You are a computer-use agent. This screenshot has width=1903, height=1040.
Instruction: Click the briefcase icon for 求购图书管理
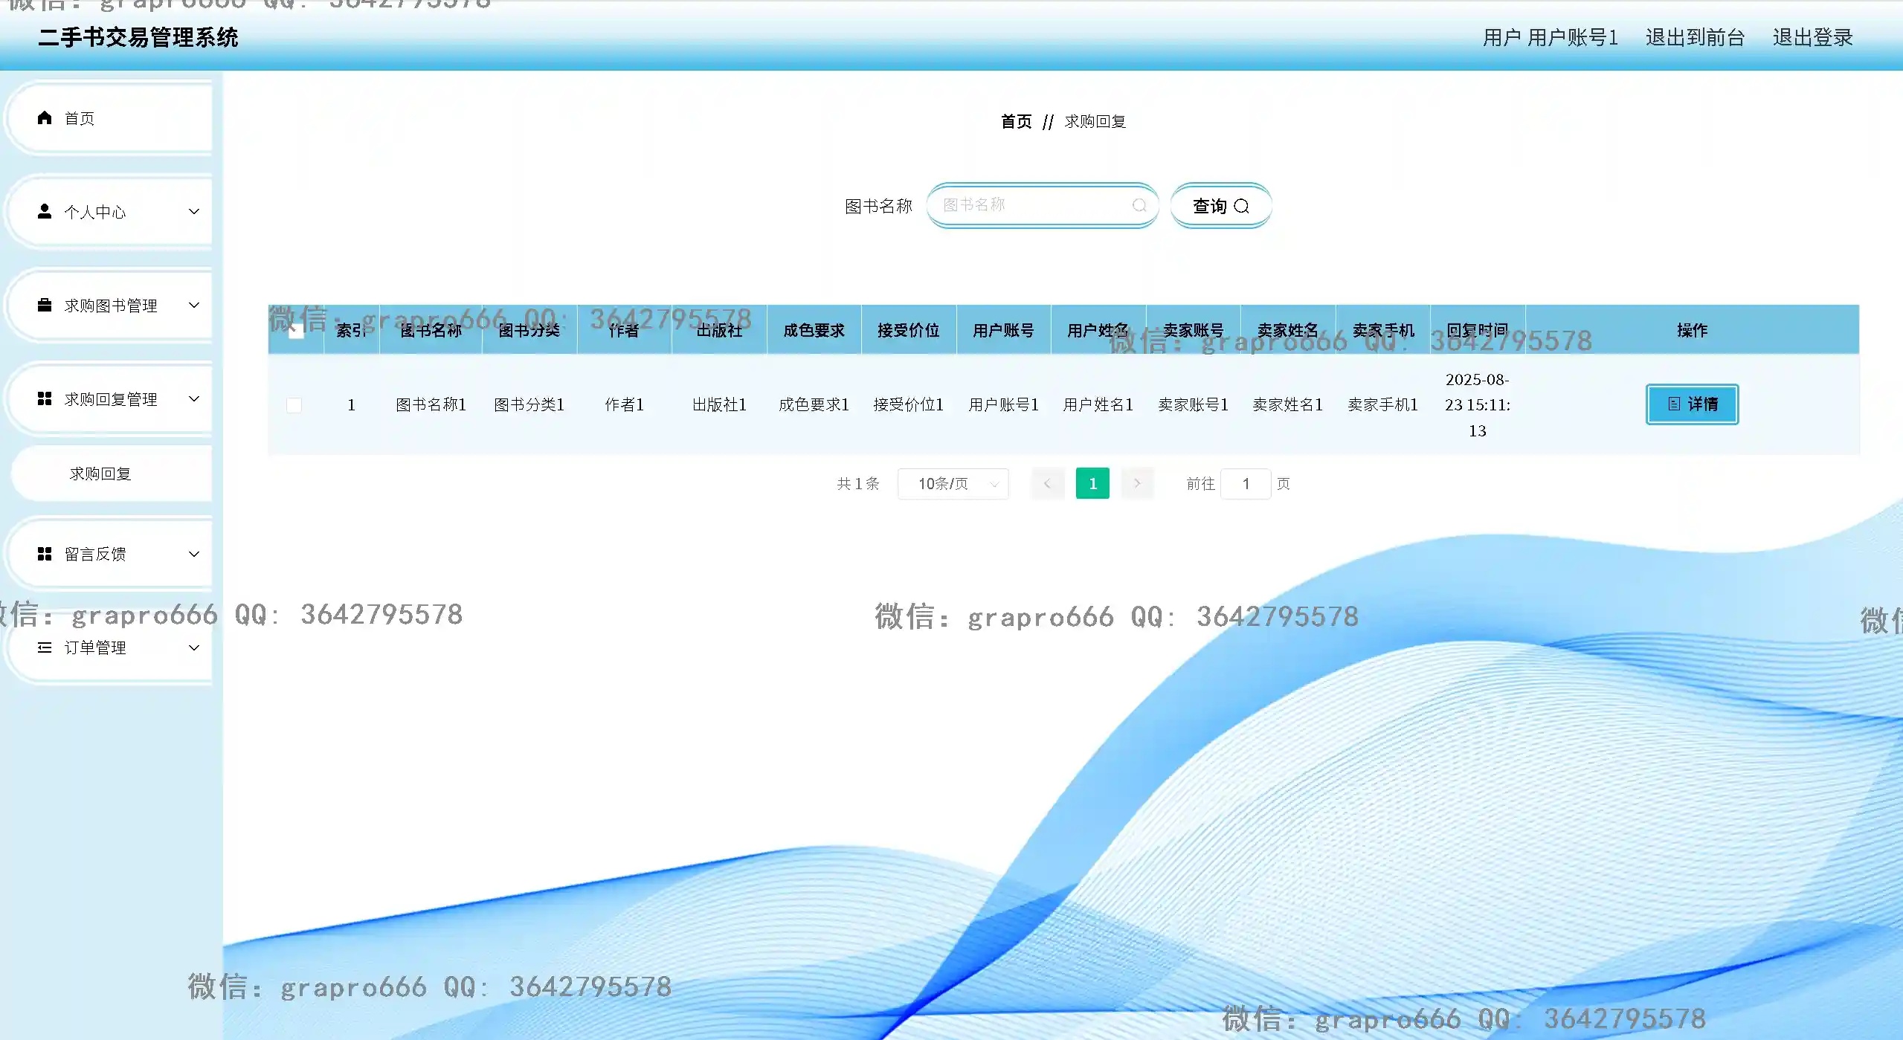[45, 306]
